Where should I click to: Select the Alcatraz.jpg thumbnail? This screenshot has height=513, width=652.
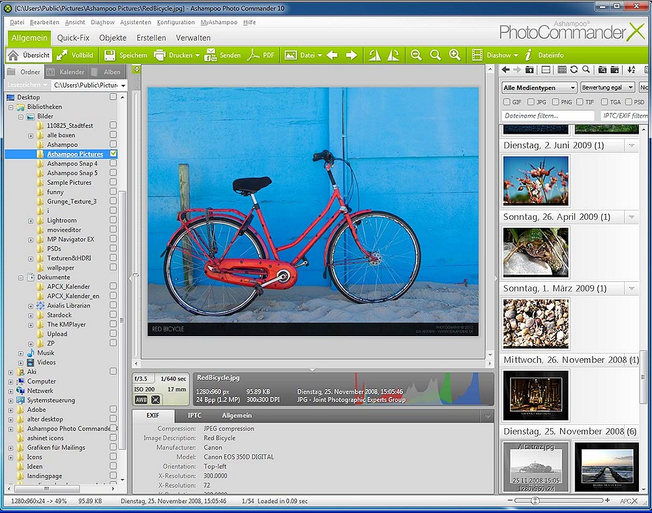click(535, 467)
